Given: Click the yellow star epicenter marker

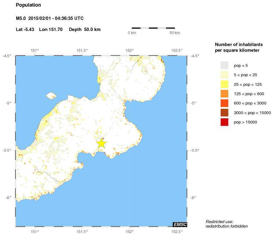Looking at the screenshot, I should click(101, 143).
